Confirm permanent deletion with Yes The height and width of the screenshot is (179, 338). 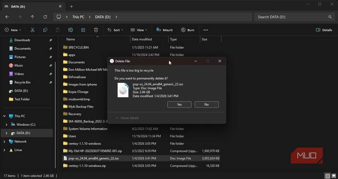click(179, 104)
